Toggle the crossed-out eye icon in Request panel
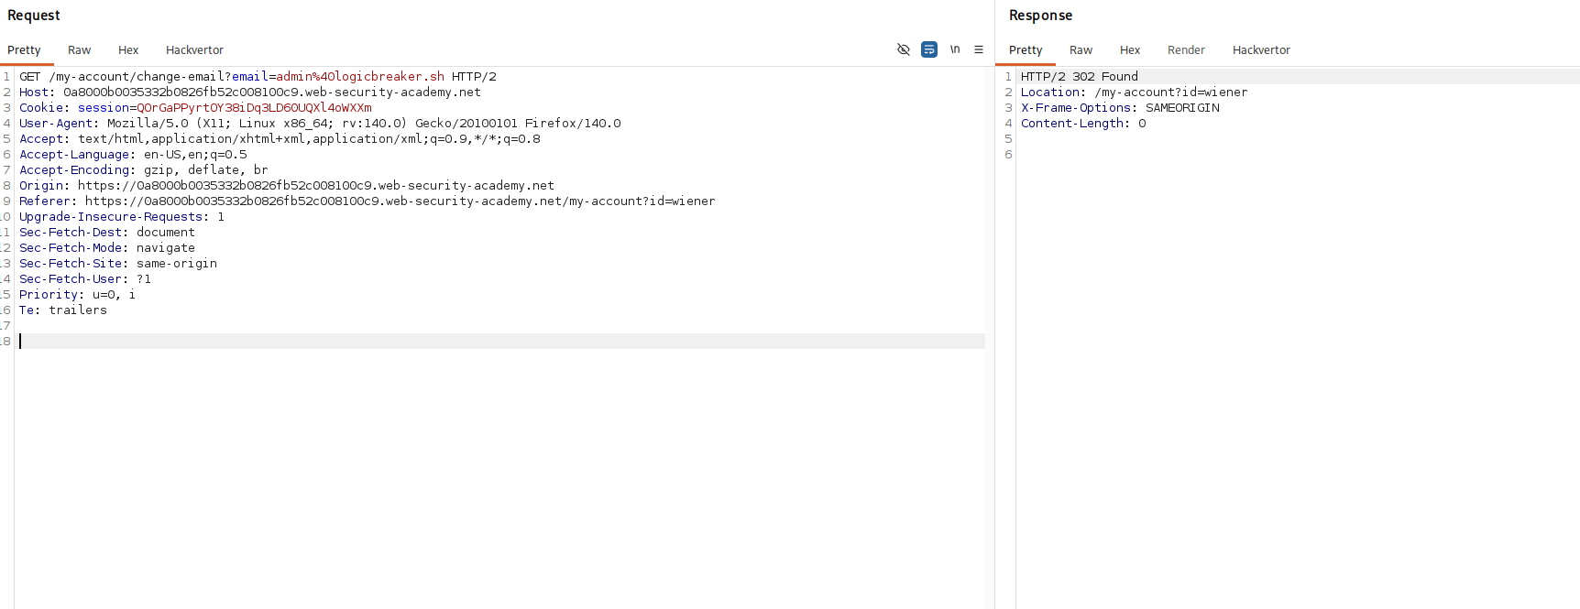Screen dimensions: 1580x609 pyautogui.click(x=904, y=49)
